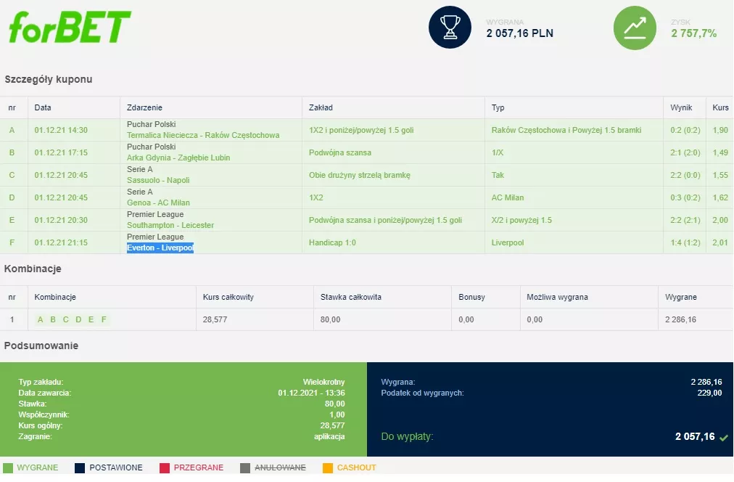The width and height of the screenshot is (734, 482).
Task: Open the Sassuolo - Napoli event
Action: [158, 180]
